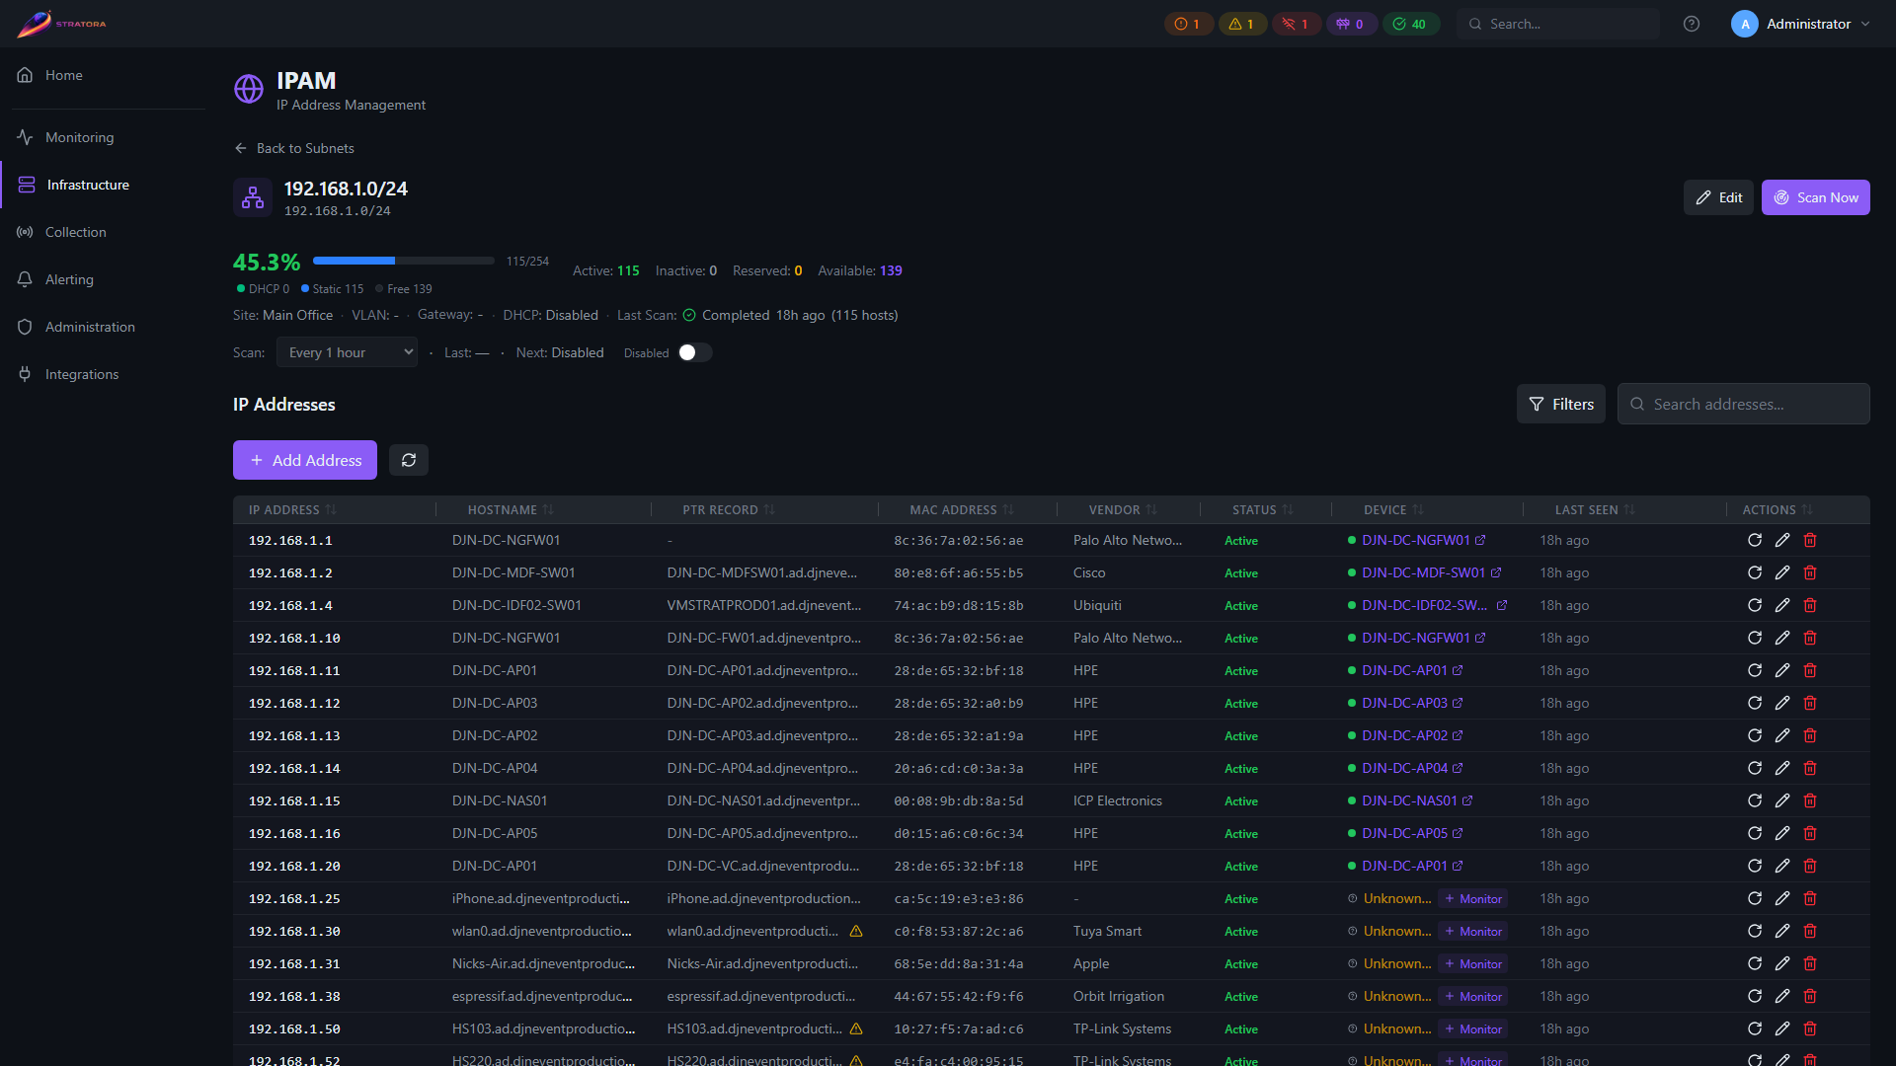The image size is (1896, 1066).
Task: Click the Edit subnet button
Action: 1718,197
